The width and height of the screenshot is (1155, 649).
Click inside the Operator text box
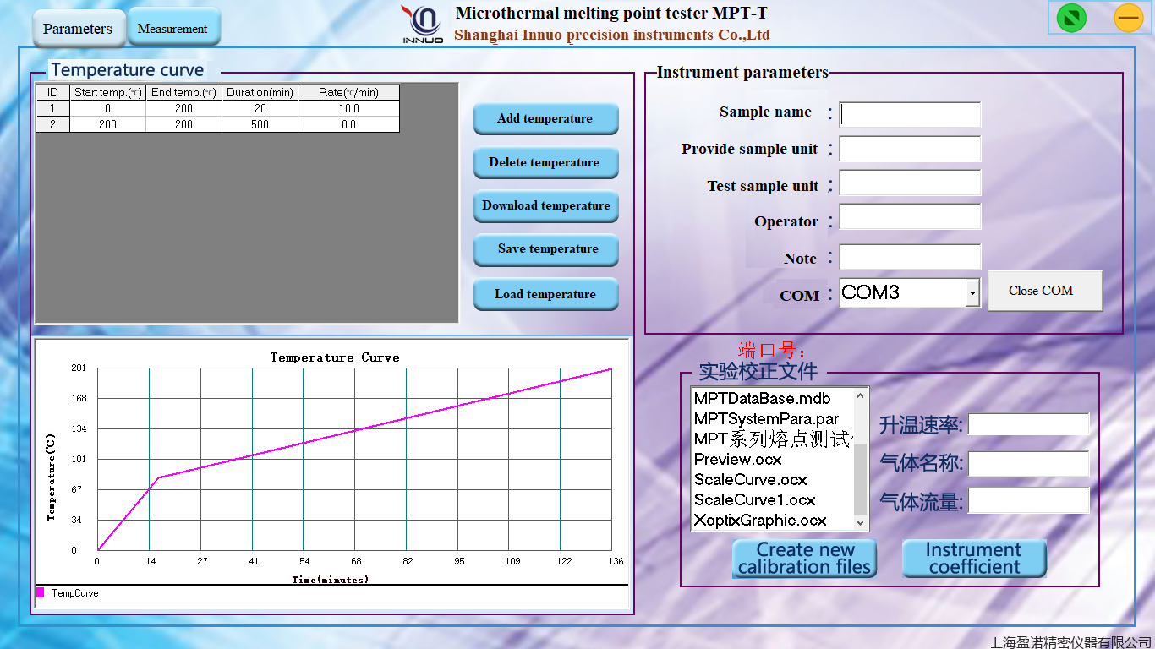[x=909, y=216]
